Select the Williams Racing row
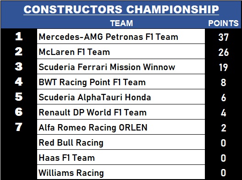Viewport: 242px width, 180px height. [121, 172]
